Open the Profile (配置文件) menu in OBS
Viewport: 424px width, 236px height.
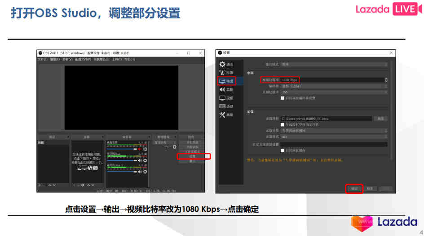[x=83, y=59]
